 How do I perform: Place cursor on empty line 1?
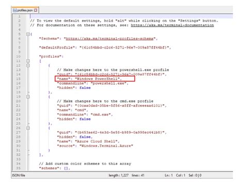pyautogui.click(x=131, y=16)
